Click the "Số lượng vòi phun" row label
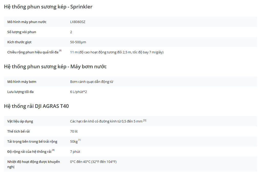The image size is (262, 176). point(22,32)
